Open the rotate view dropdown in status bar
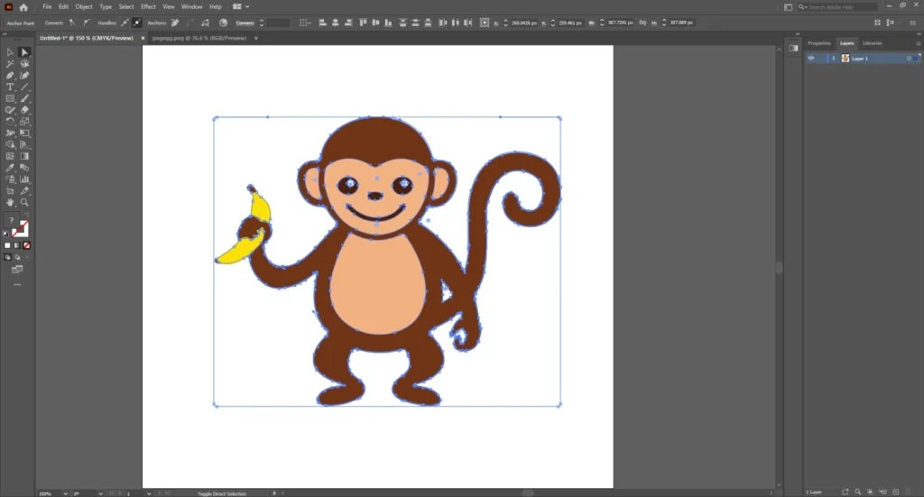This screenshot has height=497, width=924. point(101,493)
